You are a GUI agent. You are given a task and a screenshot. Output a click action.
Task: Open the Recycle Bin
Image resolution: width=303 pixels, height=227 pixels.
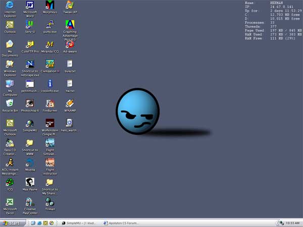[x=10, y=103]
